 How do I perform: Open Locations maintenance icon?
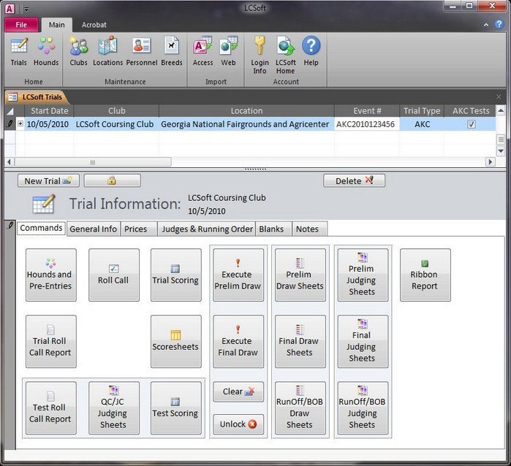pyautogui.click(x=108, y=51)
